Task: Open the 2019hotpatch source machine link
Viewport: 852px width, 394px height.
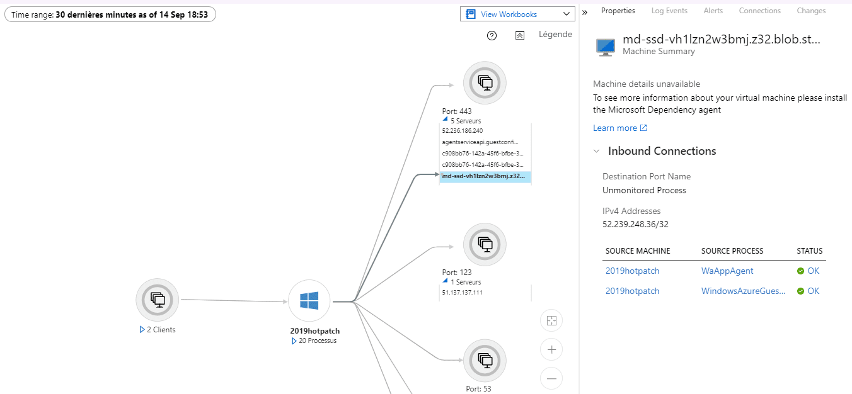Action: pos(632,271)
